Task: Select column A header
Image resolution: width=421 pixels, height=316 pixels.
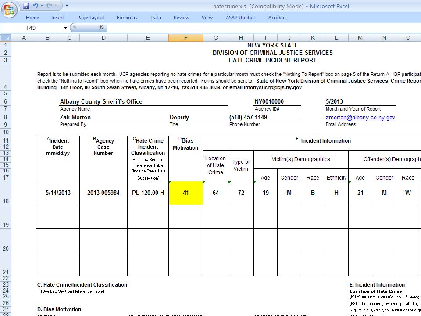Action: [24, 38]
